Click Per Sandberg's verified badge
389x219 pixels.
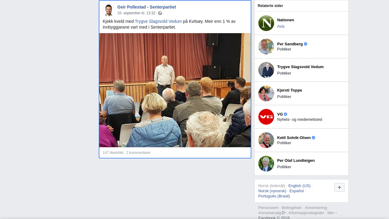[x=306, y=44]
